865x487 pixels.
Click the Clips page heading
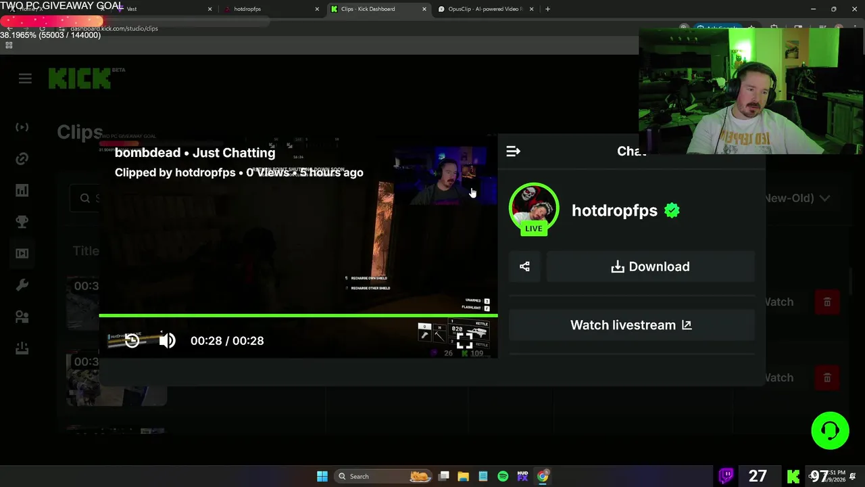pos(80,132)
